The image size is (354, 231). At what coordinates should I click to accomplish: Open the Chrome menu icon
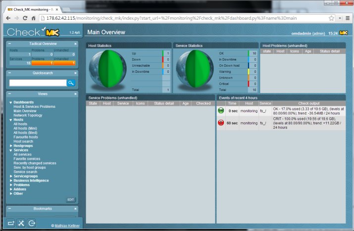[x=348, y=18]
